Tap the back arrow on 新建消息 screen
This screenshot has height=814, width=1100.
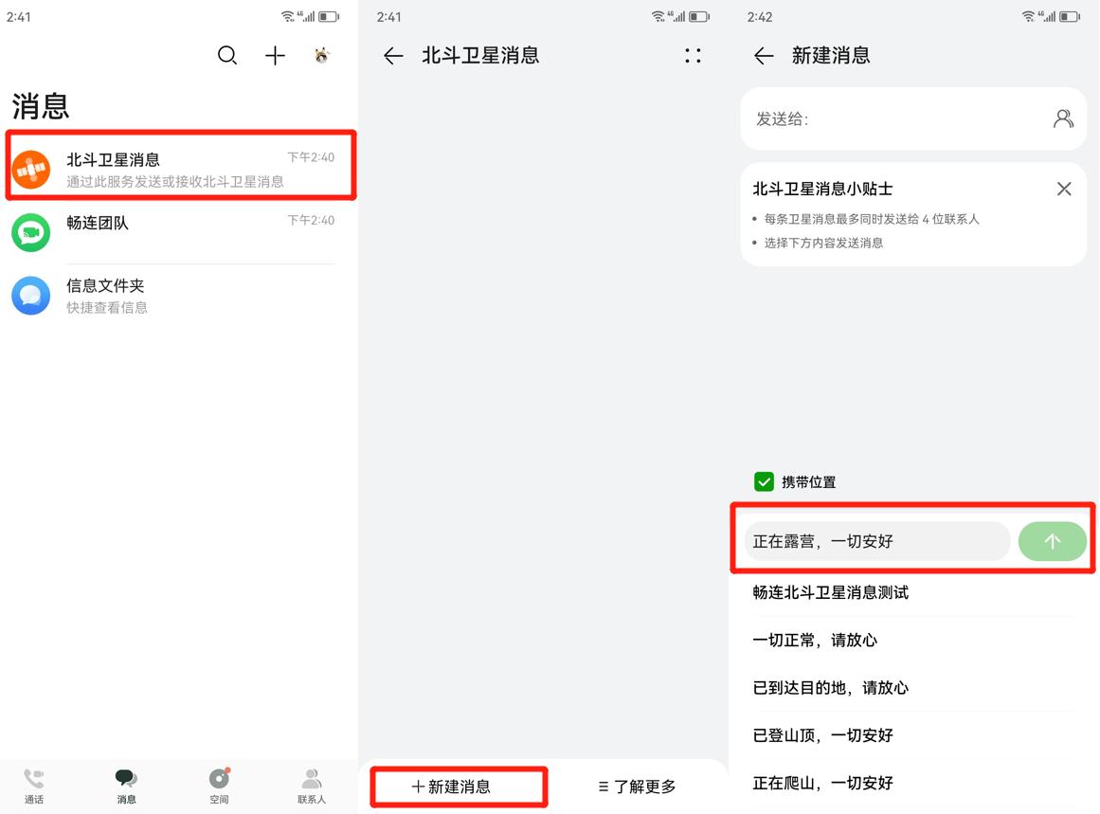tap(764, 56)
